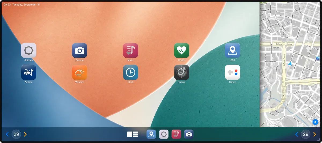Viewport: 322px width, 143px height.
Task: Toggle the split layout view in dock
Action: point(133,134)
